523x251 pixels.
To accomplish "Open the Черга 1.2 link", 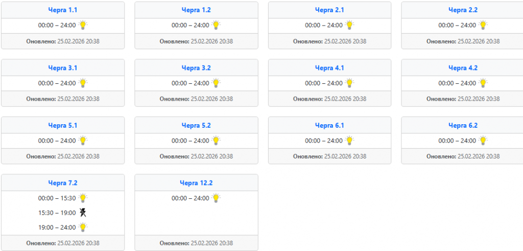I will 196,10.
